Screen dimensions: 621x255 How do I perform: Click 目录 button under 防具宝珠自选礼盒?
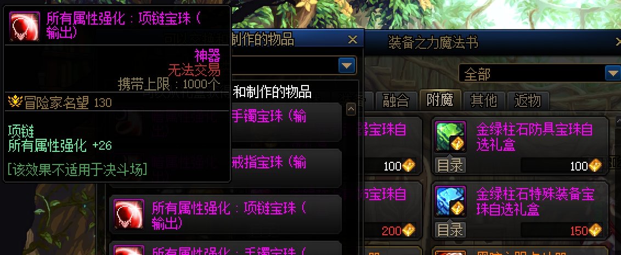(450, 166)
